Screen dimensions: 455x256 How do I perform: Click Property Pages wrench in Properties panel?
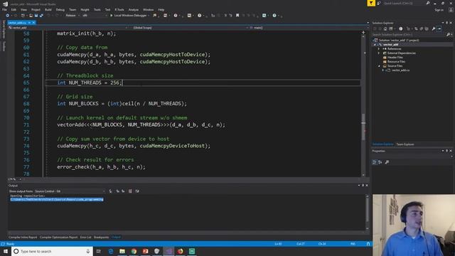[387, 162]
